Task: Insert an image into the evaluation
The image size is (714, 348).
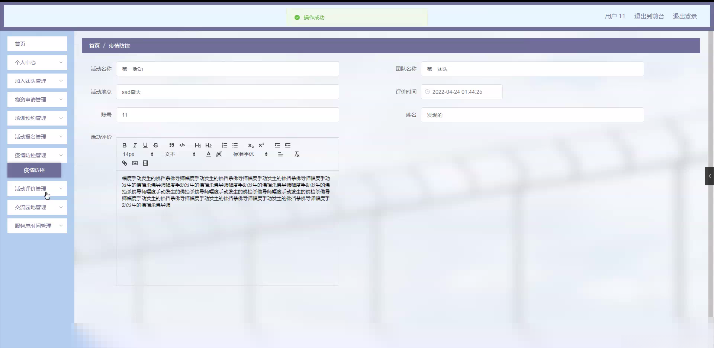Action: click(135, 163)
